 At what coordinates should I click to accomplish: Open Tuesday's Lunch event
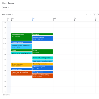tap(43, 52)
